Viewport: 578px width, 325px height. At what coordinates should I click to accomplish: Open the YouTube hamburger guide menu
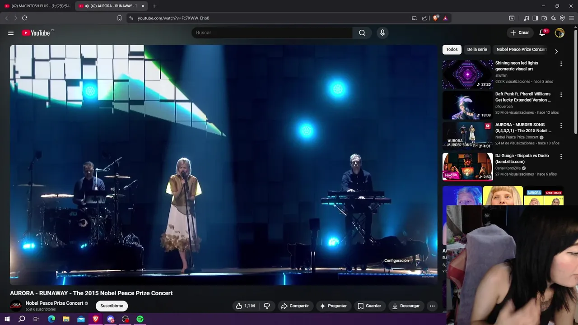click(11, 32)
